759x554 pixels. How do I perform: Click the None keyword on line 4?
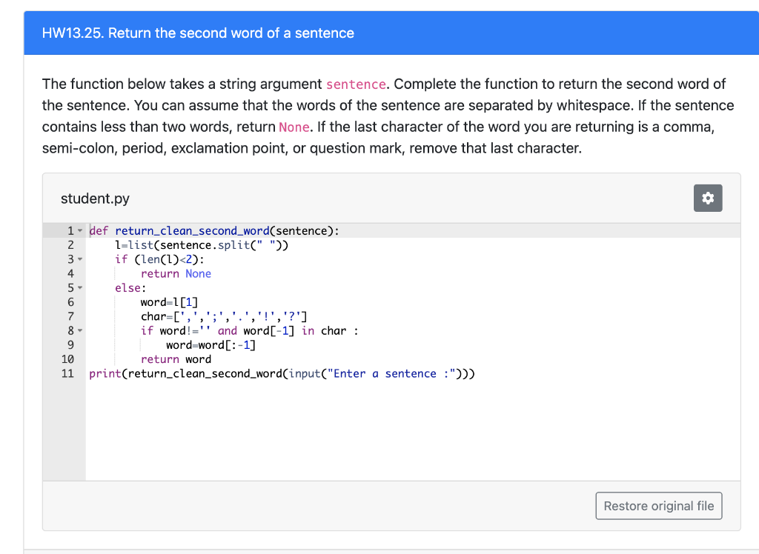point(198,273)
